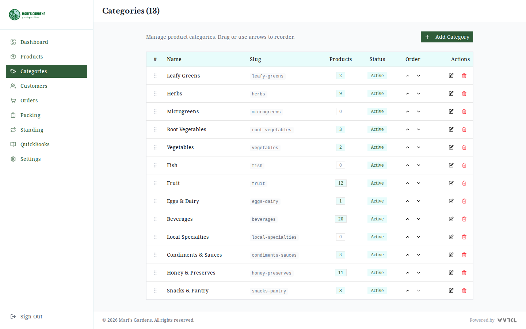The height and width of the screenshot is (329, 526).
Task: Click the product count 20 for Beverages
Action: pos(340,219)
